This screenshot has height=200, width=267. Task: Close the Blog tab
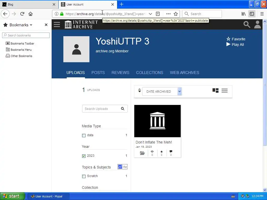tap(54, 4)
